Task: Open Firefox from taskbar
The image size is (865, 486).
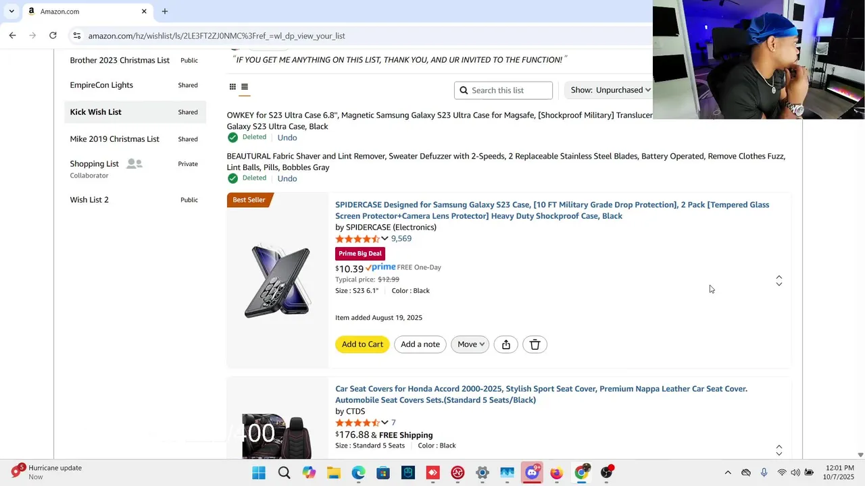Action: (x=556, y=473)
